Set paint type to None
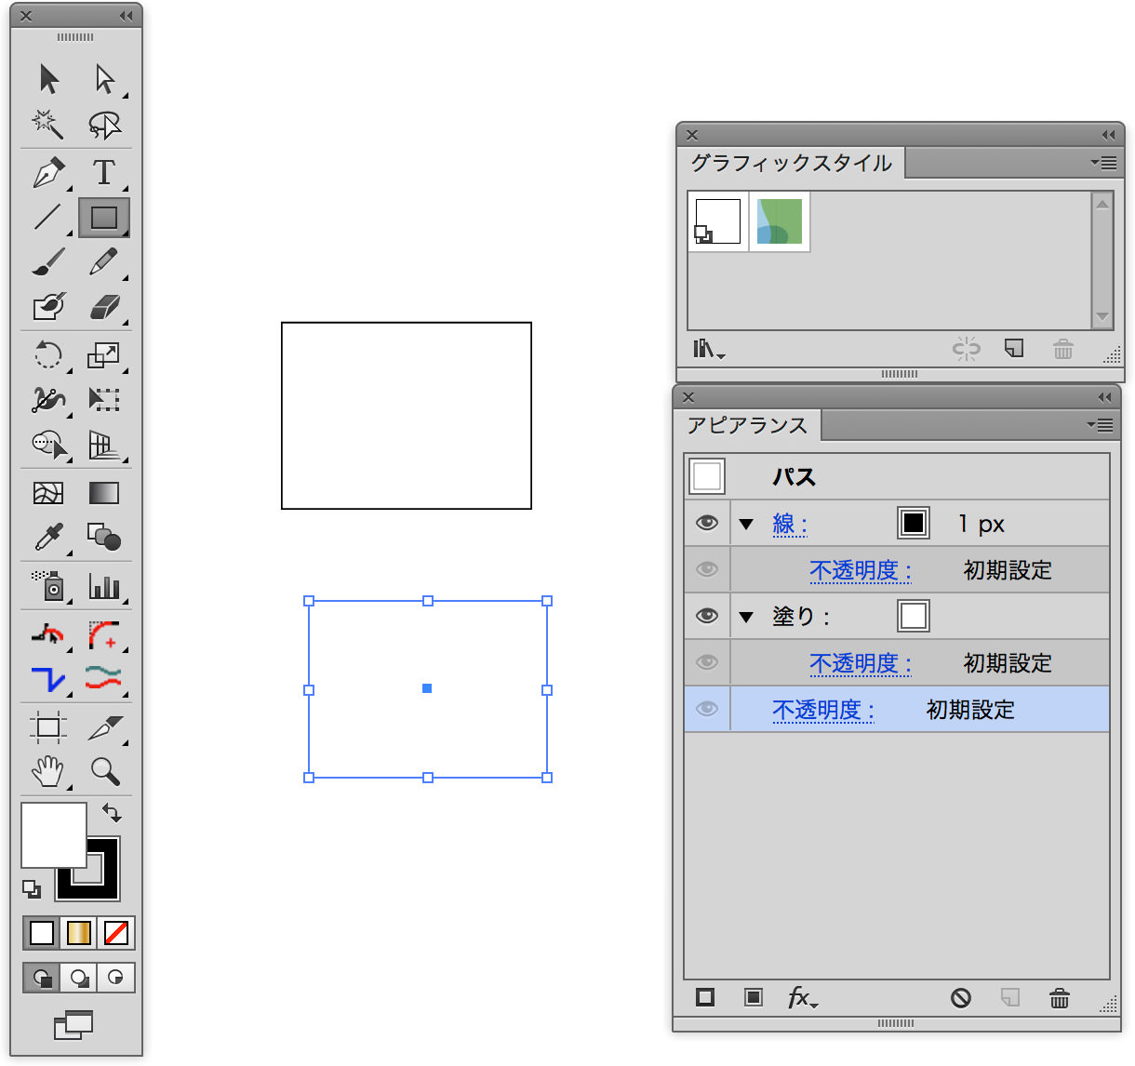 pos(116,932)
